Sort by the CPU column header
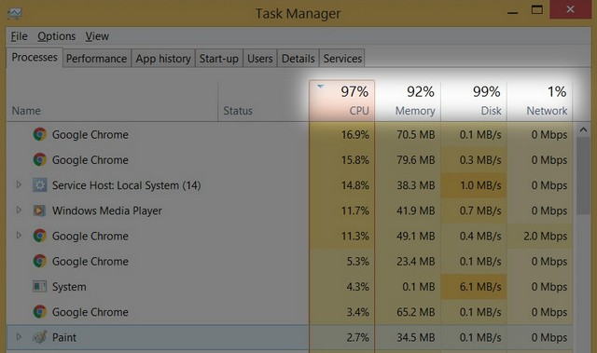 click(342, 101)
